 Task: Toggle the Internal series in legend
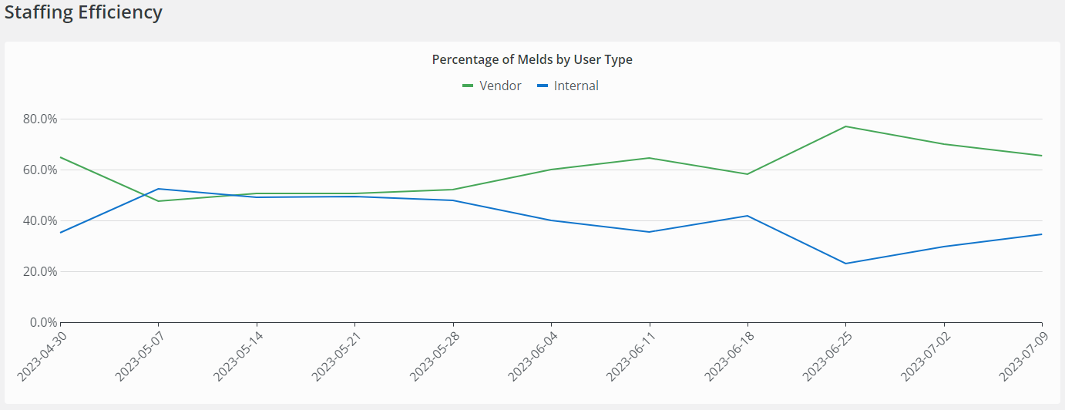[x=576, y=86]
